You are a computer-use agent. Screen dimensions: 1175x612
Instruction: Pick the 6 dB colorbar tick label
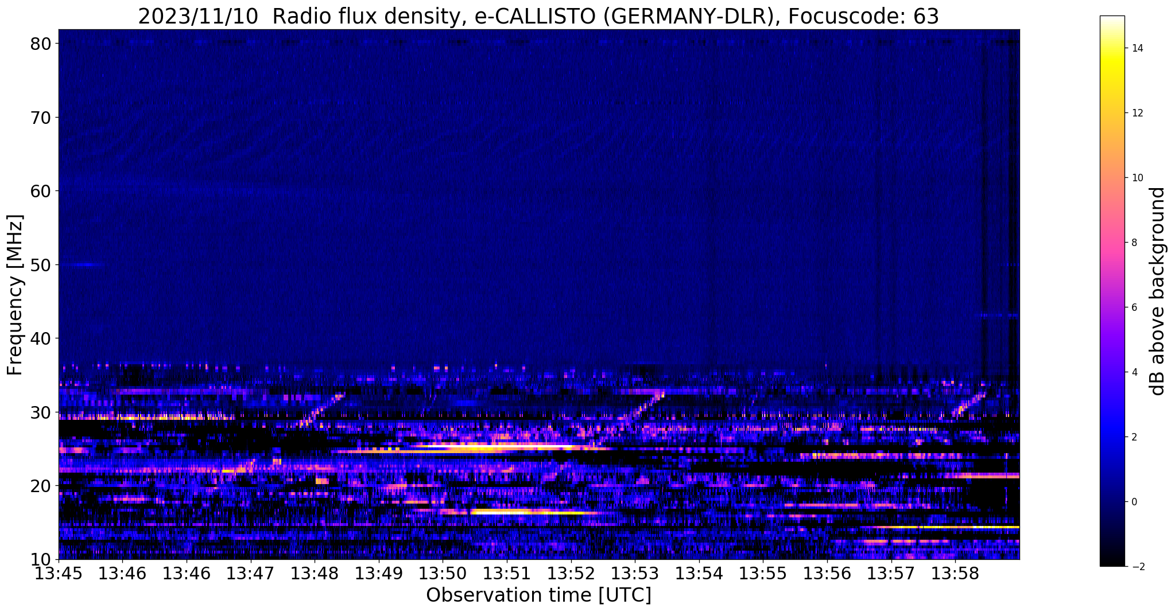1133,307
